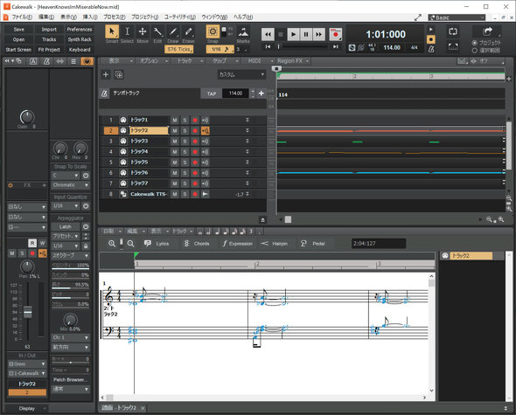This screenshot has height=415, width=516.
Task: Expand the track view MIDI menu
Action: point(261,61)
